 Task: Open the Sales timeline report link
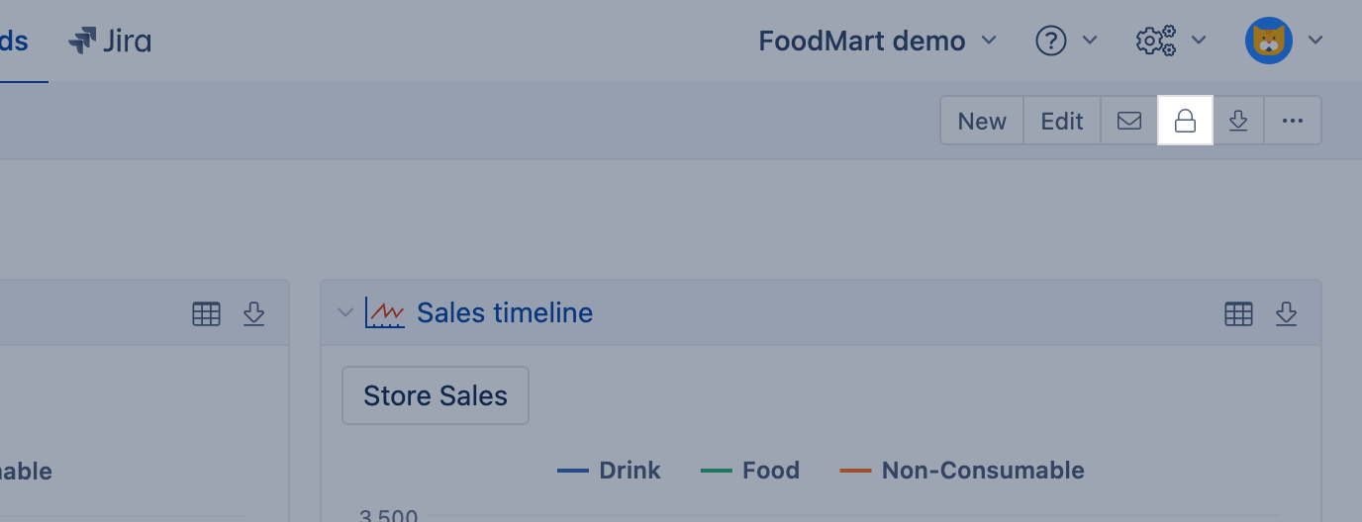coord(505,312)
